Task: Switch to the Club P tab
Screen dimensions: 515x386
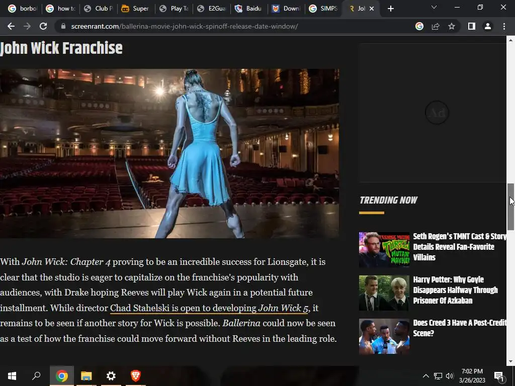Action: tap(98, 9)
